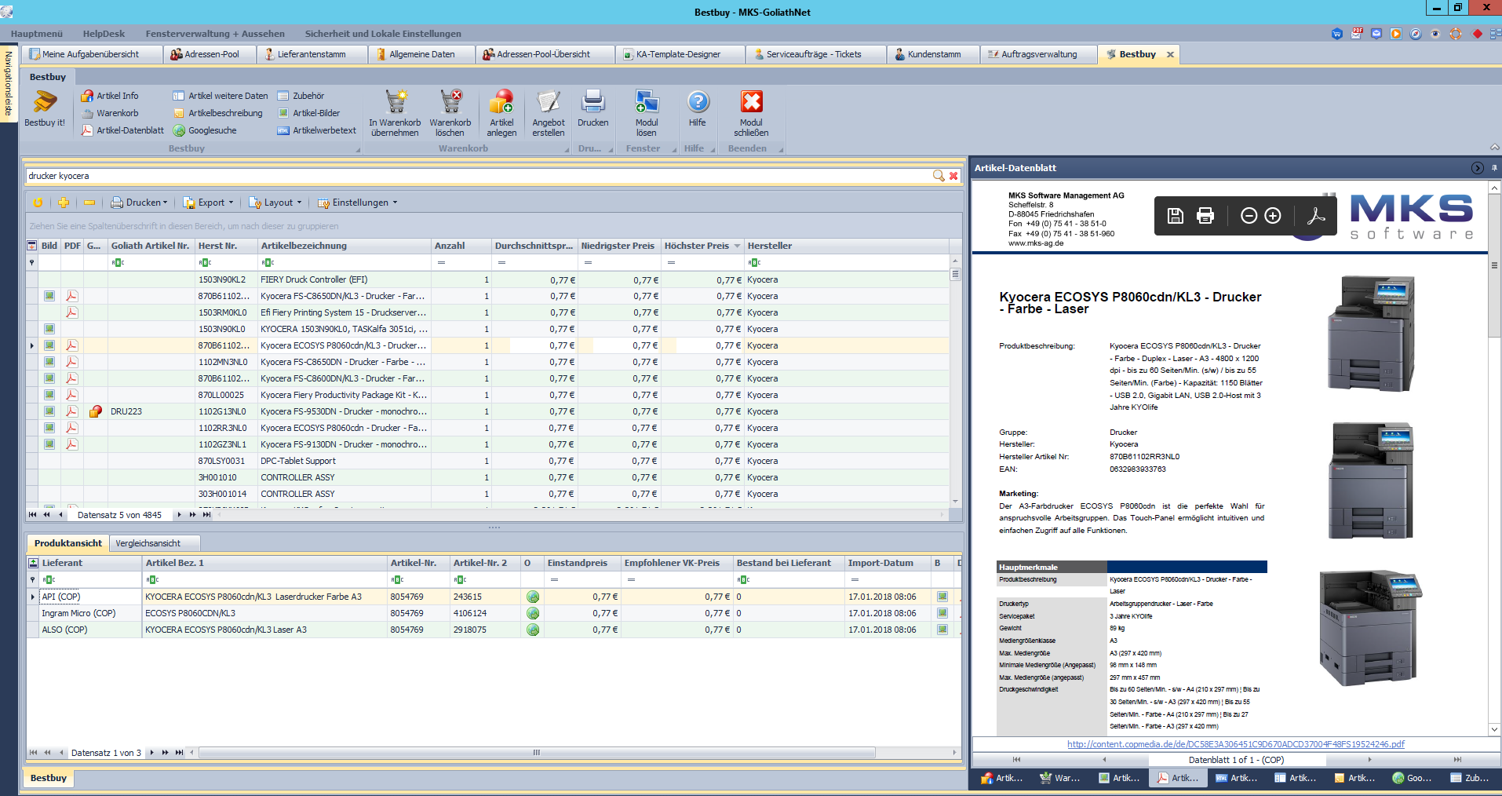Open the copmedia PDF link
1502x796 pixels.
point(1235,744)
